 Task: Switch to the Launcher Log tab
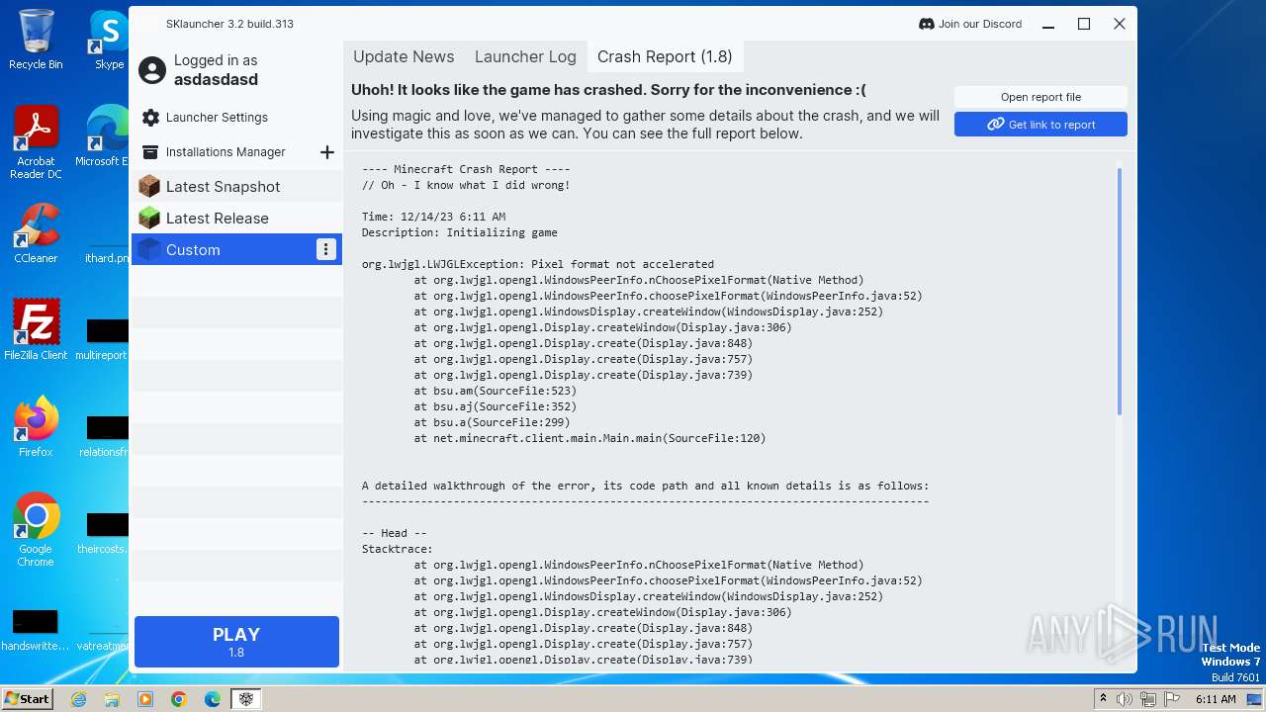(525, 56)
